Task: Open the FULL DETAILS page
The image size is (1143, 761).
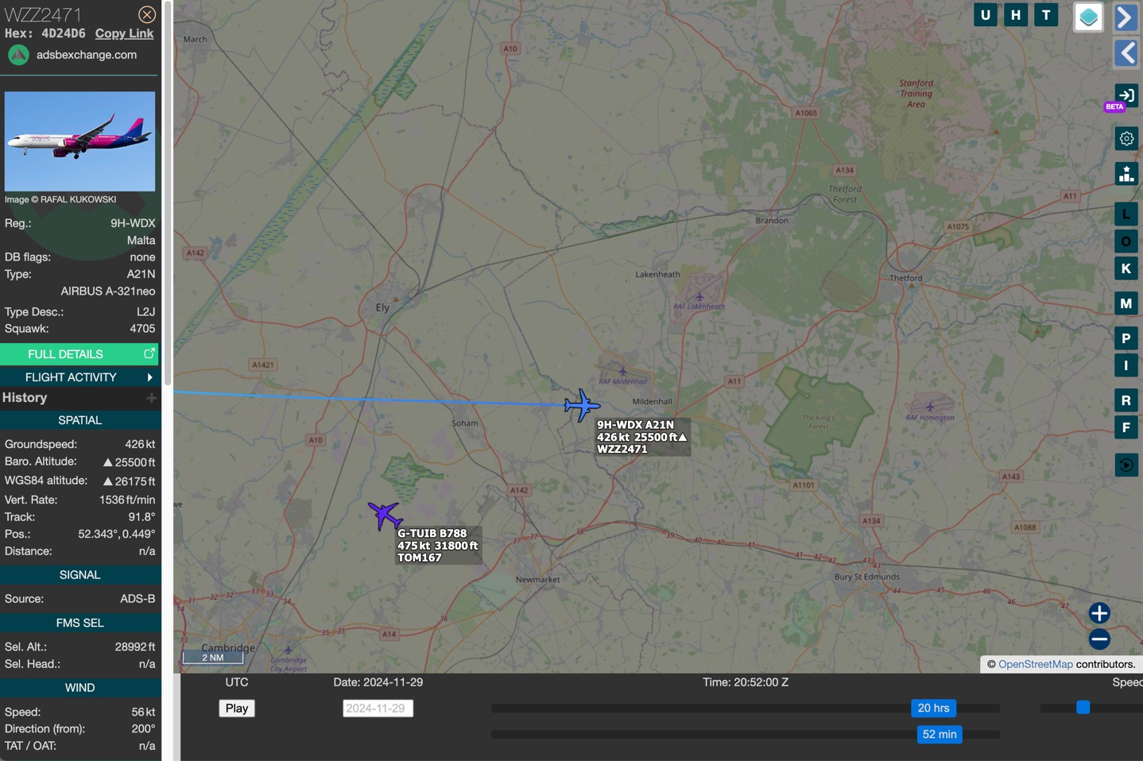Action: click(79, 354)
